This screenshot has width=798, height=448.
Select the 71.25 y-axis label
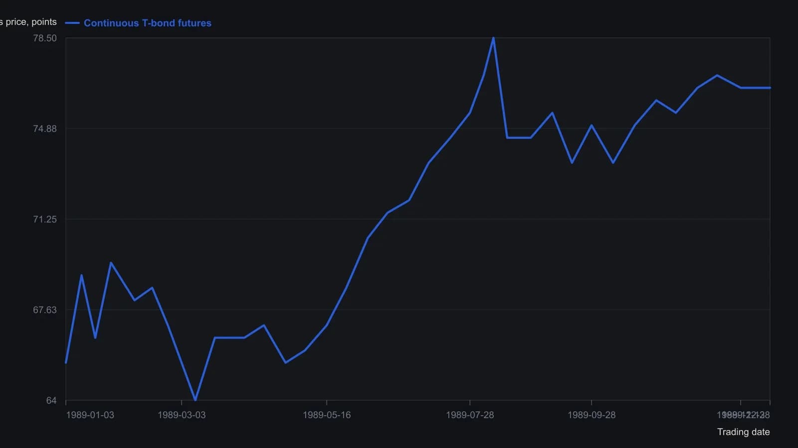point(45,220)
